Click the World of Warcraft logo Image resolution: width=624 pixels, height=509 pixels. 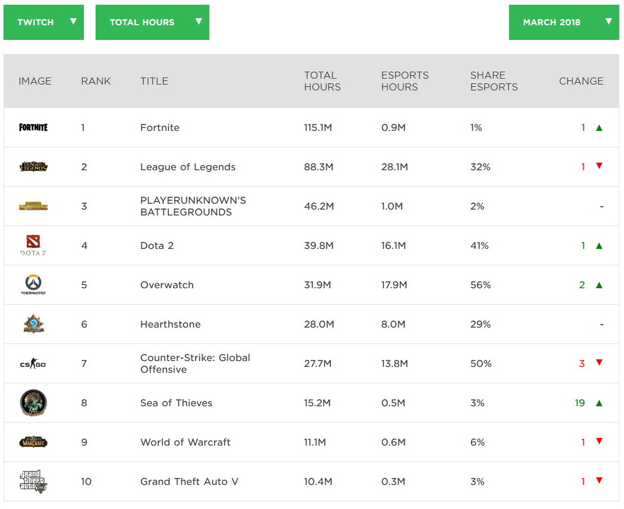33,442
